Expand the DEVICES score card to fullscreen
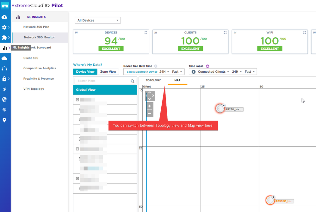 (146, 33)
